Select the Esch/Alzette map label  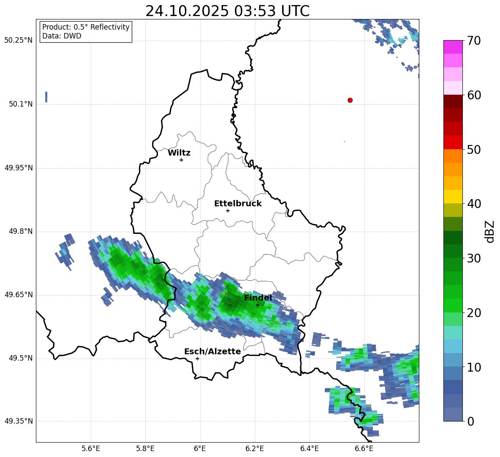click(212, 351)
